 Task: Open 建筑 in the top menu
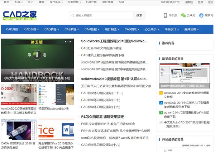coord(42,2)
